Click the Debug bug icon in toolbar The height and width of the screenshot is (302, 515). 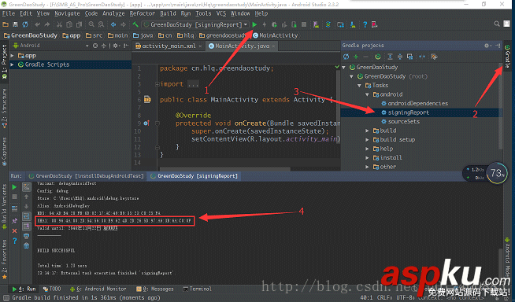point(274,24)
